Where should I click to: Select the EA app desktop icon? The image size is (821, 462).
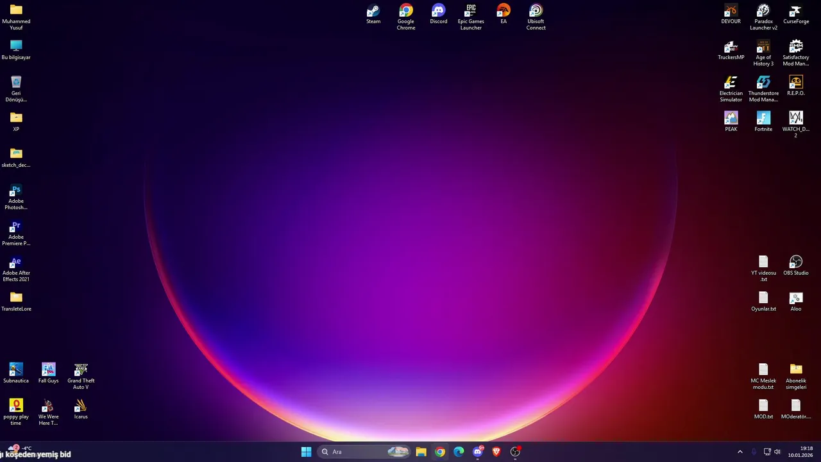point(504,14)
